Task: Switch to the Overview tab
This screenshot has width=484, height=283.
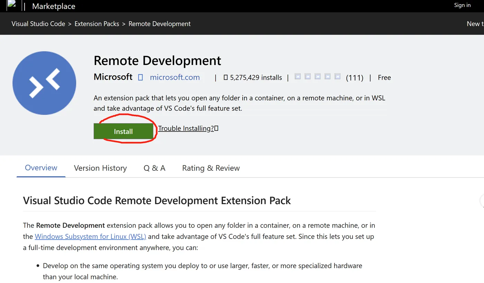Action: [41, 168]
